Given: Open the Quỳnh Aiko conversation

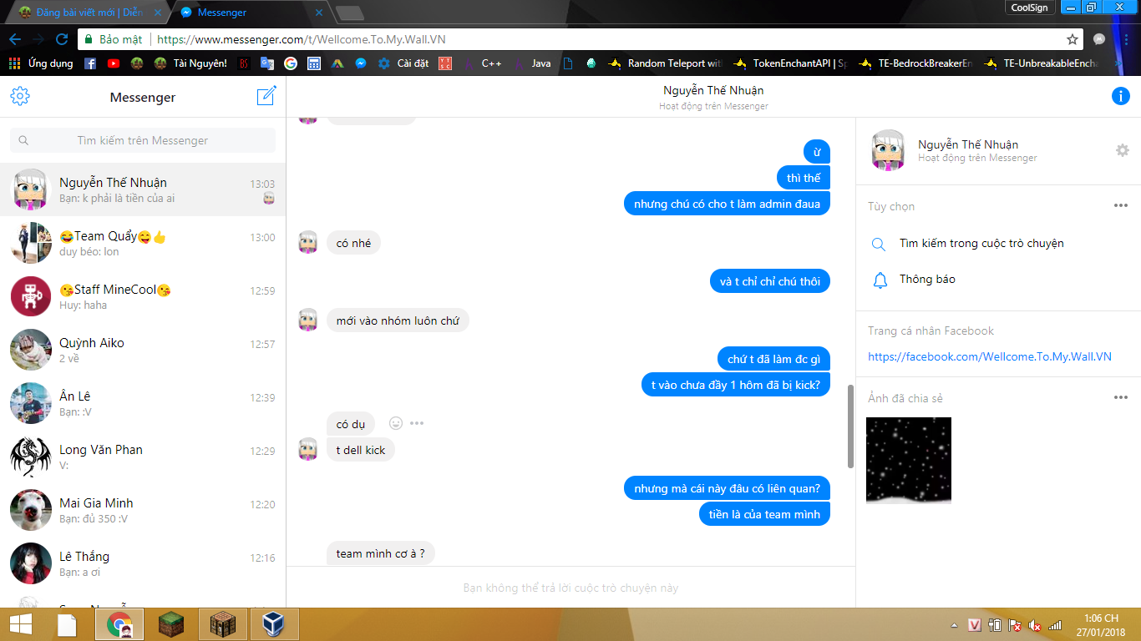Looking at the screenshot, I should tap(143, 350).
